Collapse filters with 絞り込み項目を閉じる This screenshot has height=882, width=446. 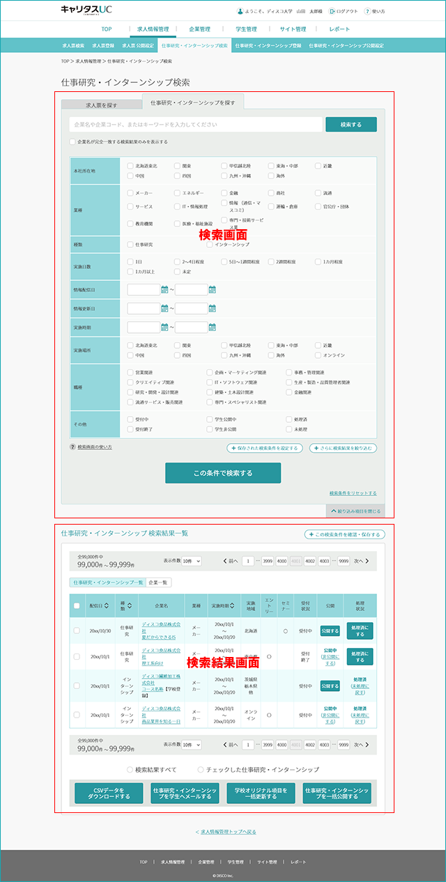coord(355,511)
